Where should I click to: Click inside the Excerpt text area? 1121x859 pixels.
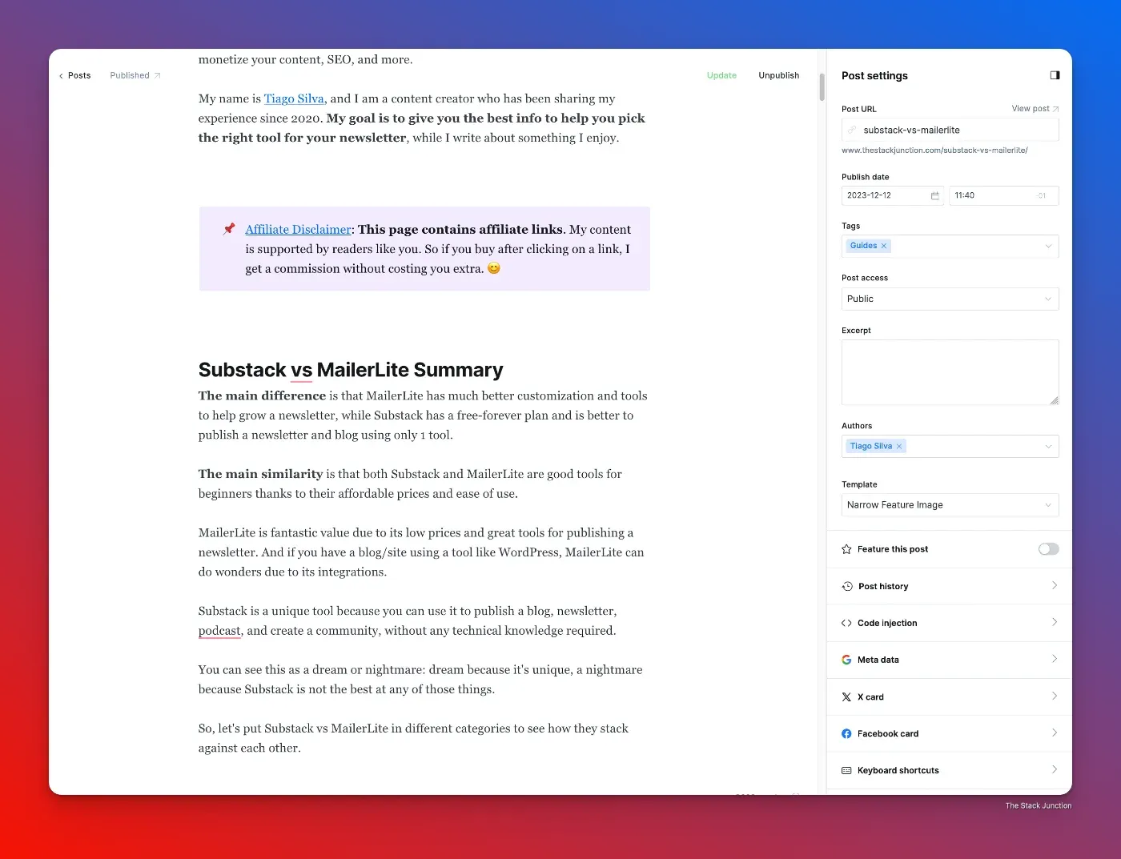[x=950, y=372]
